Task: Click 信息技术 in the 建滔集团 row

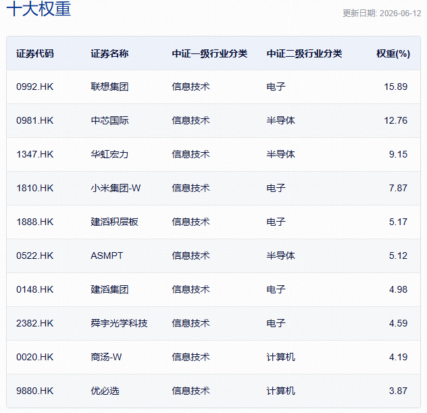Action: pyautogui.click(x=191, y=289)
